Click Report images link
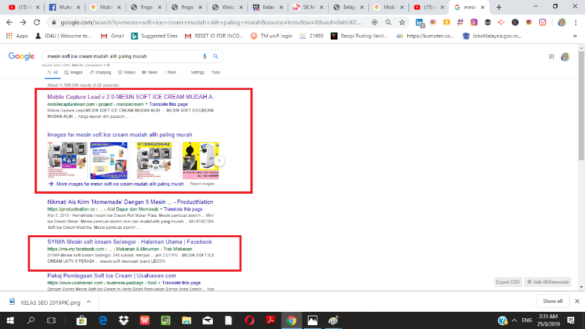The width and height of the screenshot is (585, 329). point(202,184)
